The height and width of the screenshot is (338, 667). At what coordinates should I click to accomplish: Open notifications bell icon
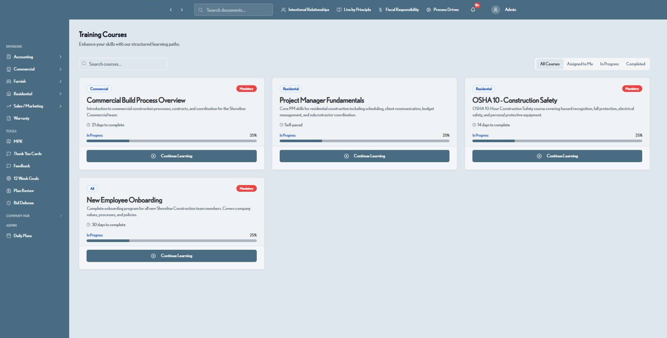[473, 10]
